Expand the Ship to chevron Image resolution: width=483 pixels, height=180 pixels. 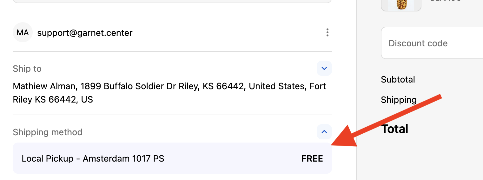(x=324, y=68)
